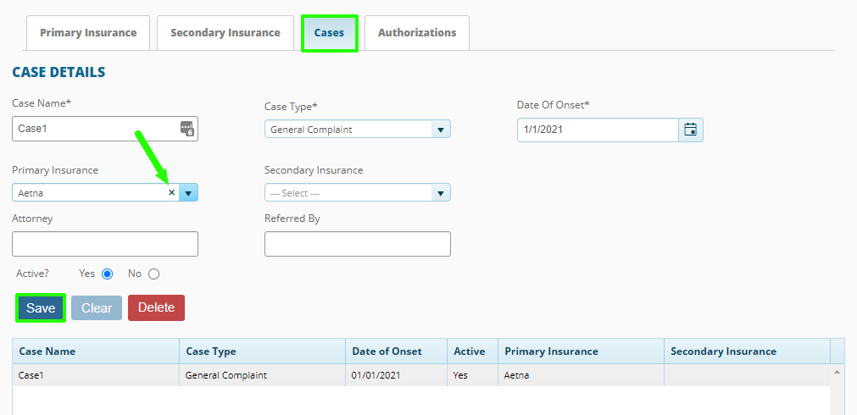Switch to the Primary Insurance tab
Image resolution: width=857 pixels, height=415 pixels.
click(x=88, y=33)
